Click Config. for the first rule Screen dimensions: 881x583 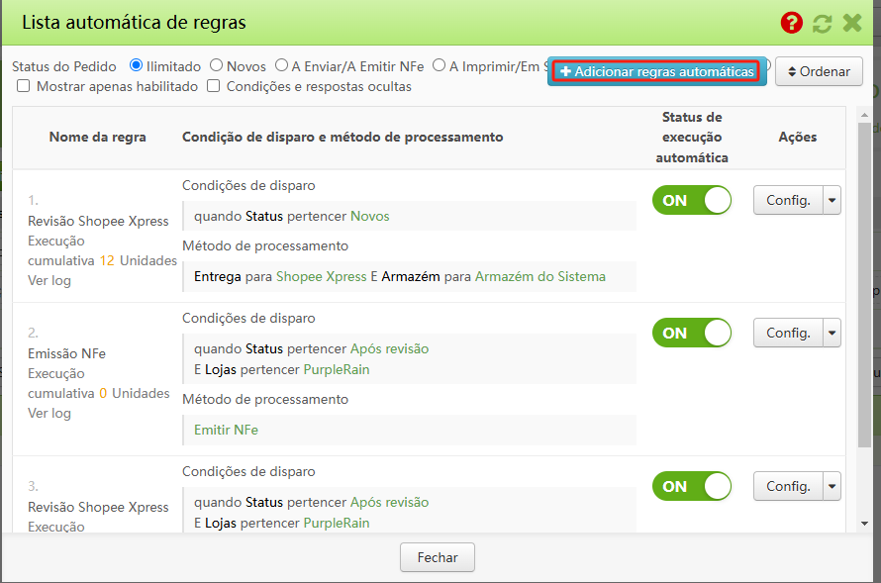(x=789, y=200)
